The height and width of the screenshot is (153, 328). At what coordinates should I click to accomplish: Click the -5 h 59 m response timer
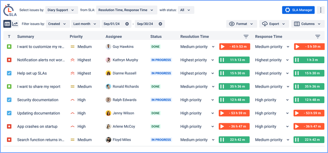pos(309,47)
